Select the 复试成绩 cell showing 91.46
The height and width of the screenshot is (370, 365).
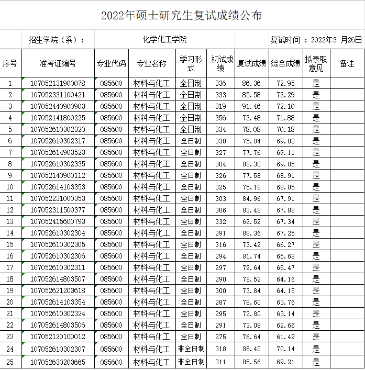pos(251,106)
